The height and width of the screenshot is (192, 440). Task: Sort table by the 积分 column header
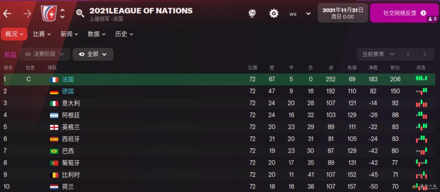395,68
